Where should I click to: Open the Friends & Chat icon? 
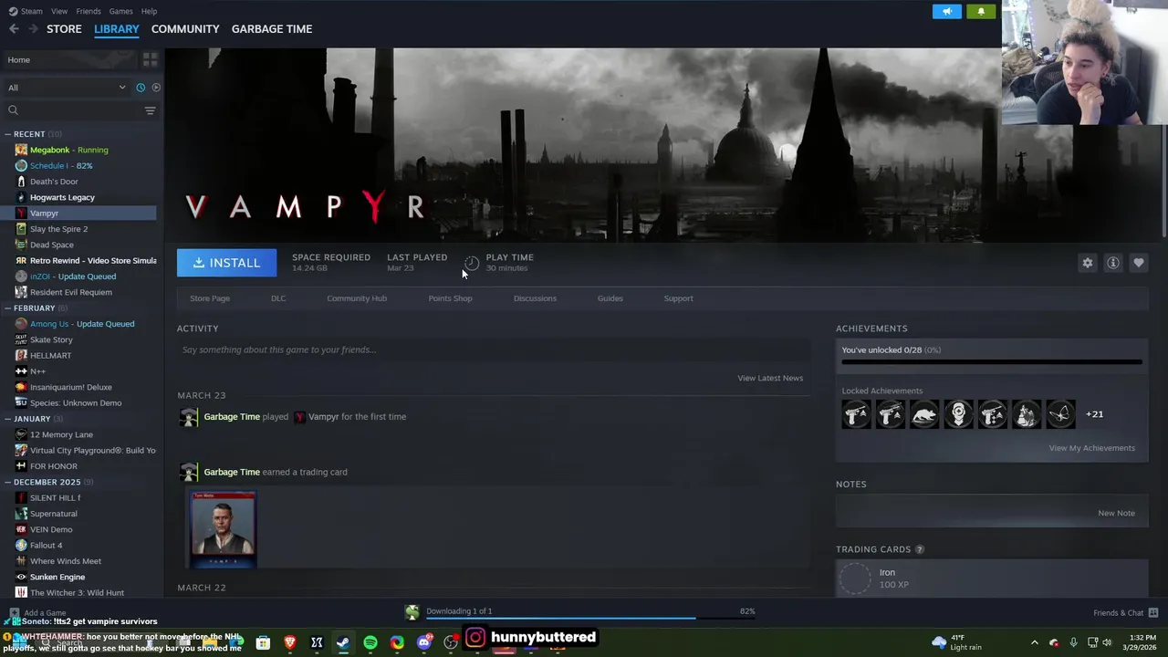point(1153,612)
